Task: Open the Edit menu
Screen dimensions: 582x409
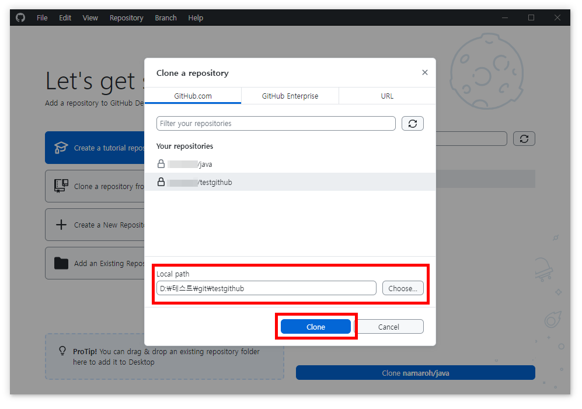Action: 65,18
